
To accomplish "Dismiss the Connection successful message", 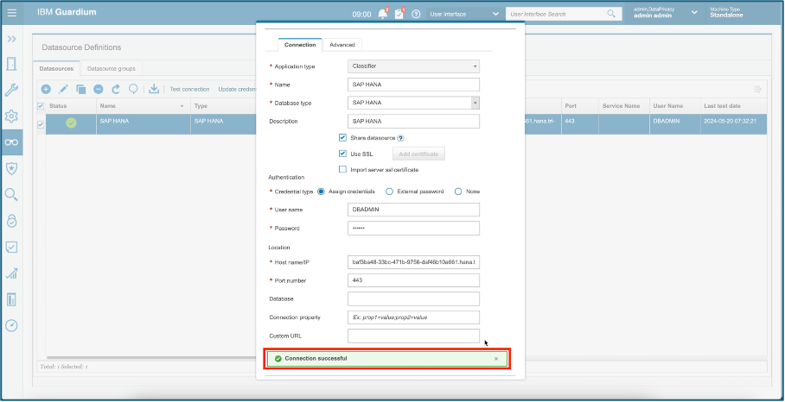I will tap(496, 359).
